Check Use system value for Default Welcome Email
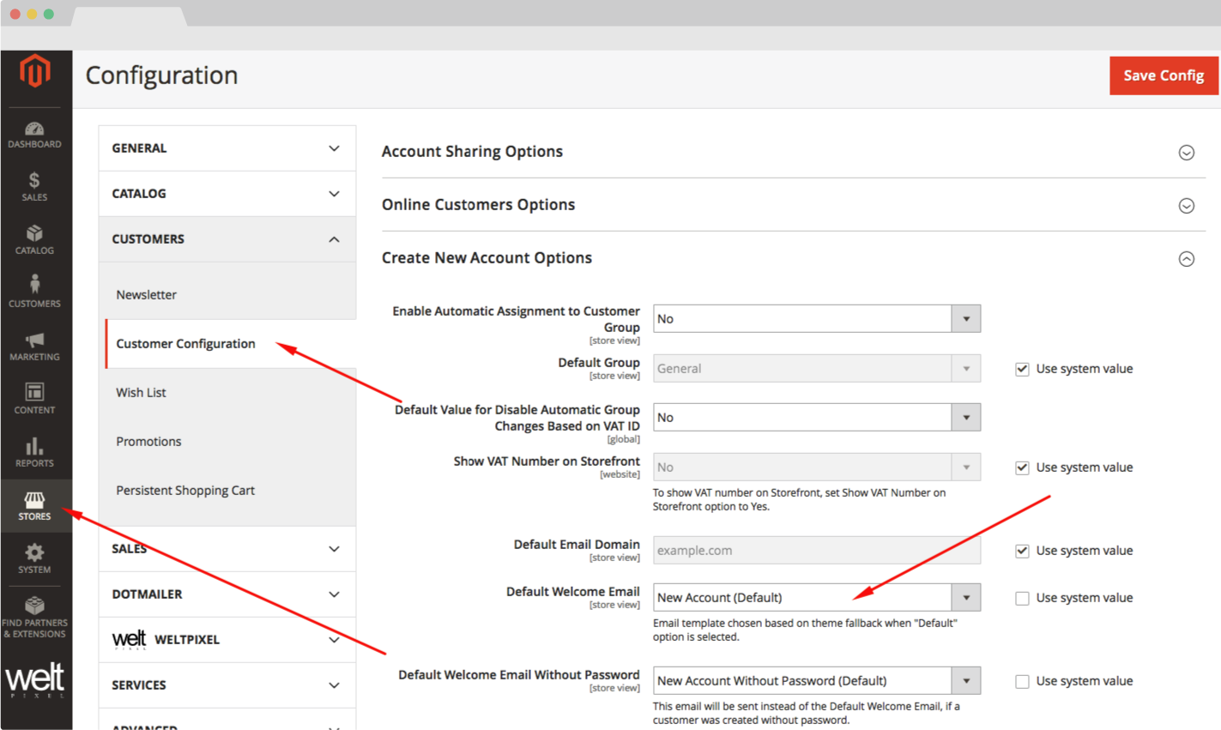Image resolution: width=1221 pixels, height=730 pixels. tap(1022, 598)
